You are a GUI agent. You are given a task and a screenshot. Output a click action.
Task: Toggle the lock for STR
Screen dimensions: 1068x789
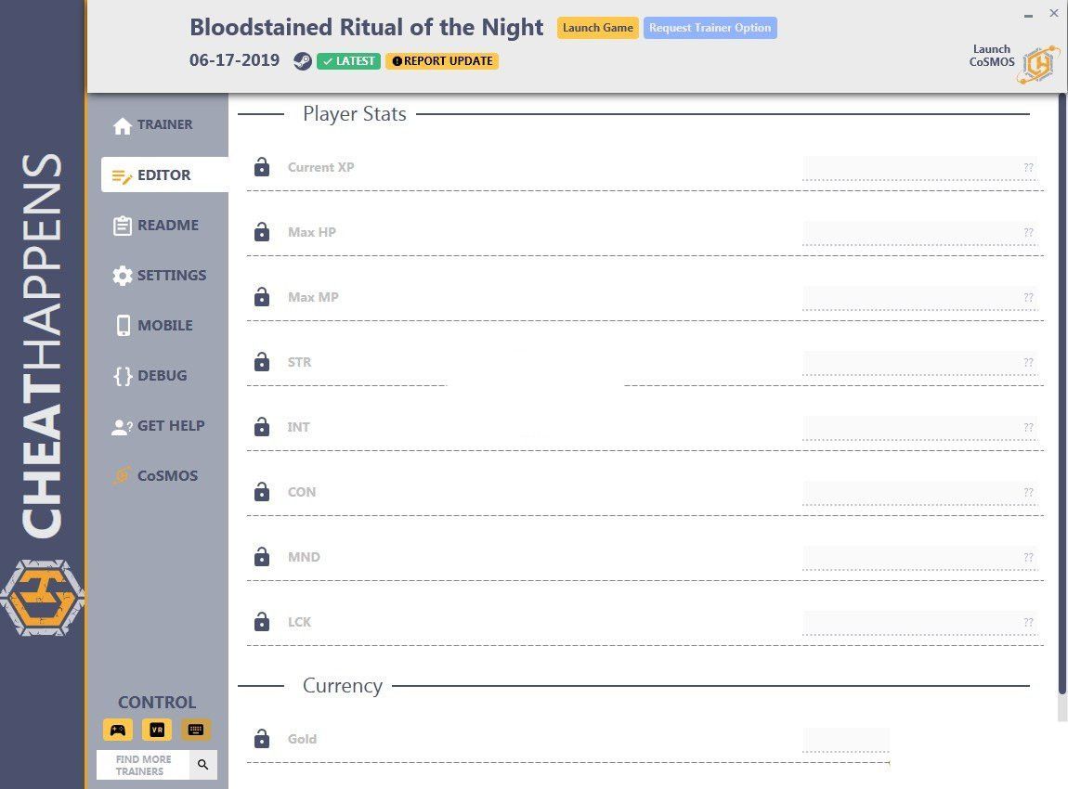[262, 362]
